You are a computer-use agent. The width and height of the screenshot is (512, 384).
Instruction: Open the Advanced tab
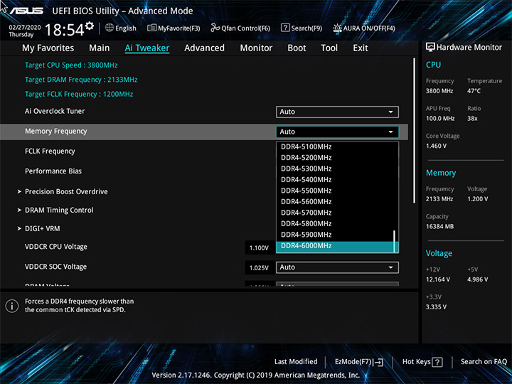click(204, 48)
